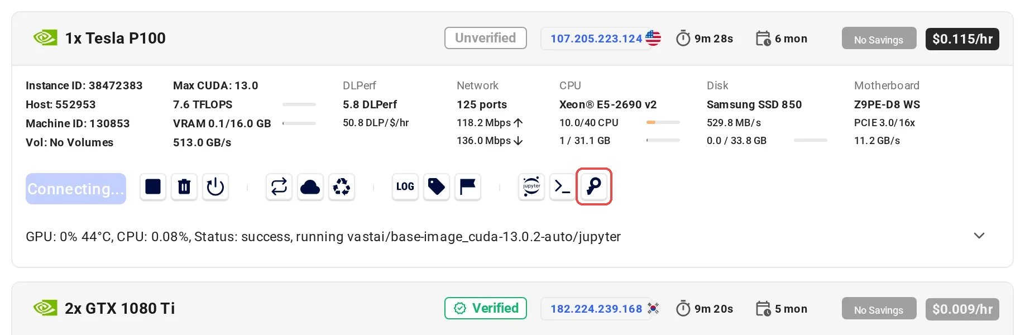Click No Savings on GTX 1080 Ti card
Image resolution: width=1025 pixels, height=335 pixels.
(x=879, y=309)
